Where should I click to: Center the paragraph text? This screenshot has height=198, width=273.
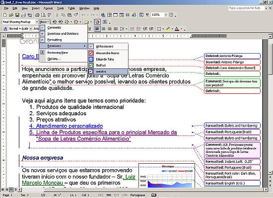point(103,29)
